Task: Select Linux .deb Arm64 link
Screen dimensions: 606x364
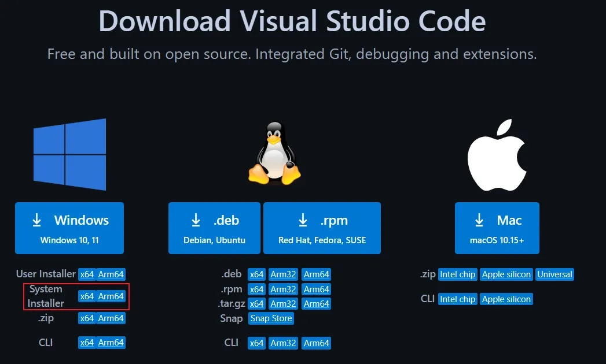Action: [317, 274]
